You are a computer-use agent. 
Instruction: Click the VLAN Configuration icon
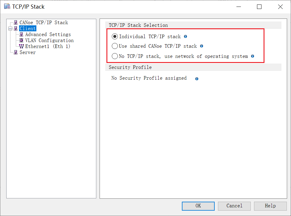[21, 40]
